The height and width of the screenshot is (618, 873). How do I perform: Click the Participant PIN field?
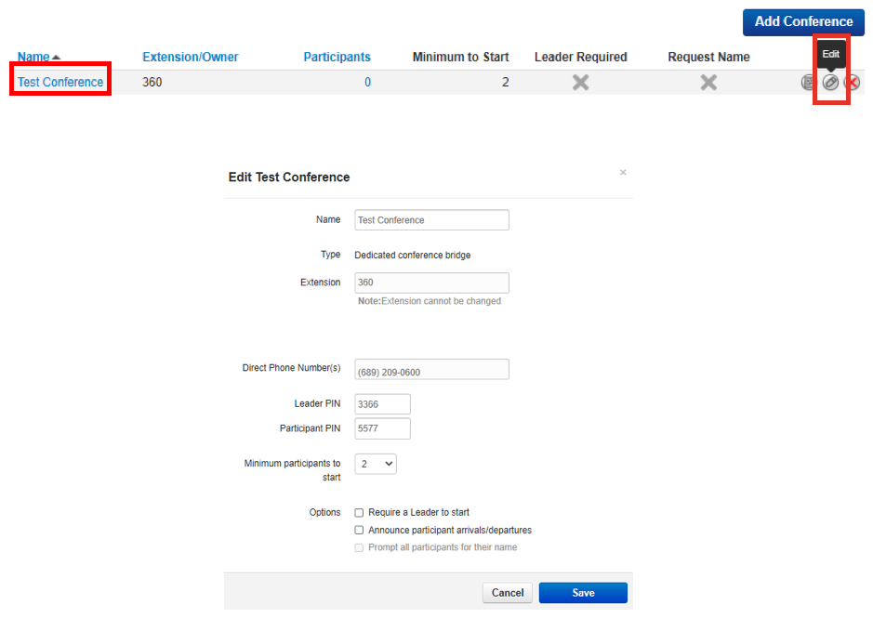point(382,428)
